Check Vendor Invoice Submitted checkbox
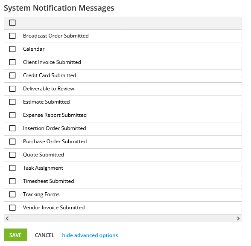The width and height of the screenshot is (251, 246). [x=12, y=208]
